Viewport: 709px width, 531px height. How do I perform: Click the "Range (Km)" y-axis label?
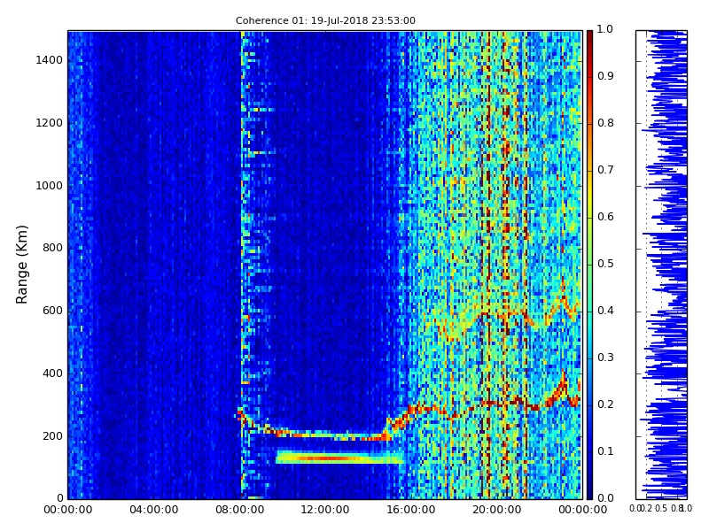tap(21, 265)
